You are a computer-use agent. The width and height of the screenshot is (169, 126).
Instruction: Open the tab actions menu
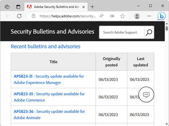18,7
